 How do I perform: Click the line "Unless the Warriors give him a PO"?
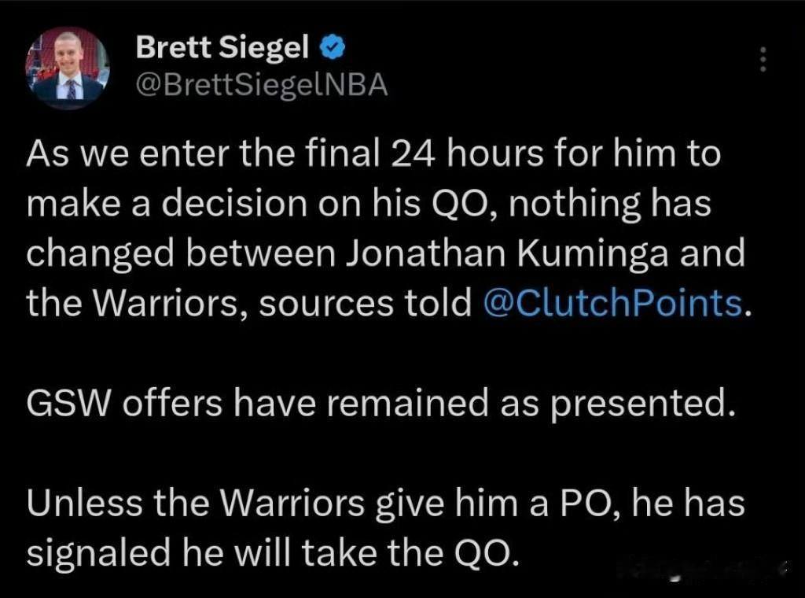tap(385, 503)
